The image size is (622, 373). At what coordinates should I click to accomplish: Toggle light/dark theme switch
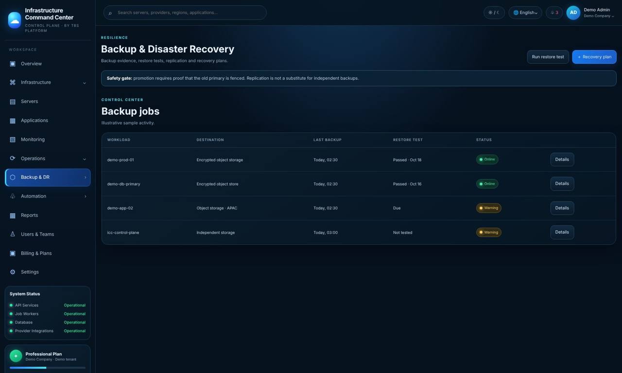(x=494, y=13)
